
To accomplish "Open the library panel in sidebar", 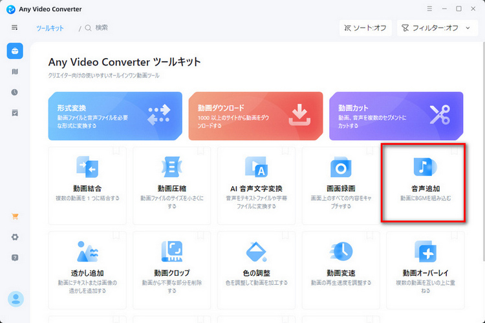I will 15,72.
